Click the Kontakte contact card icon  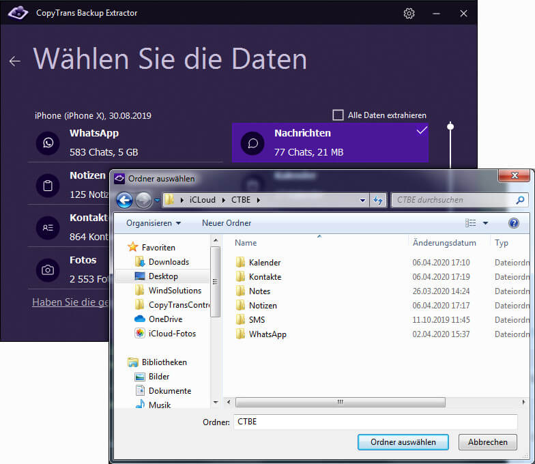48,228
